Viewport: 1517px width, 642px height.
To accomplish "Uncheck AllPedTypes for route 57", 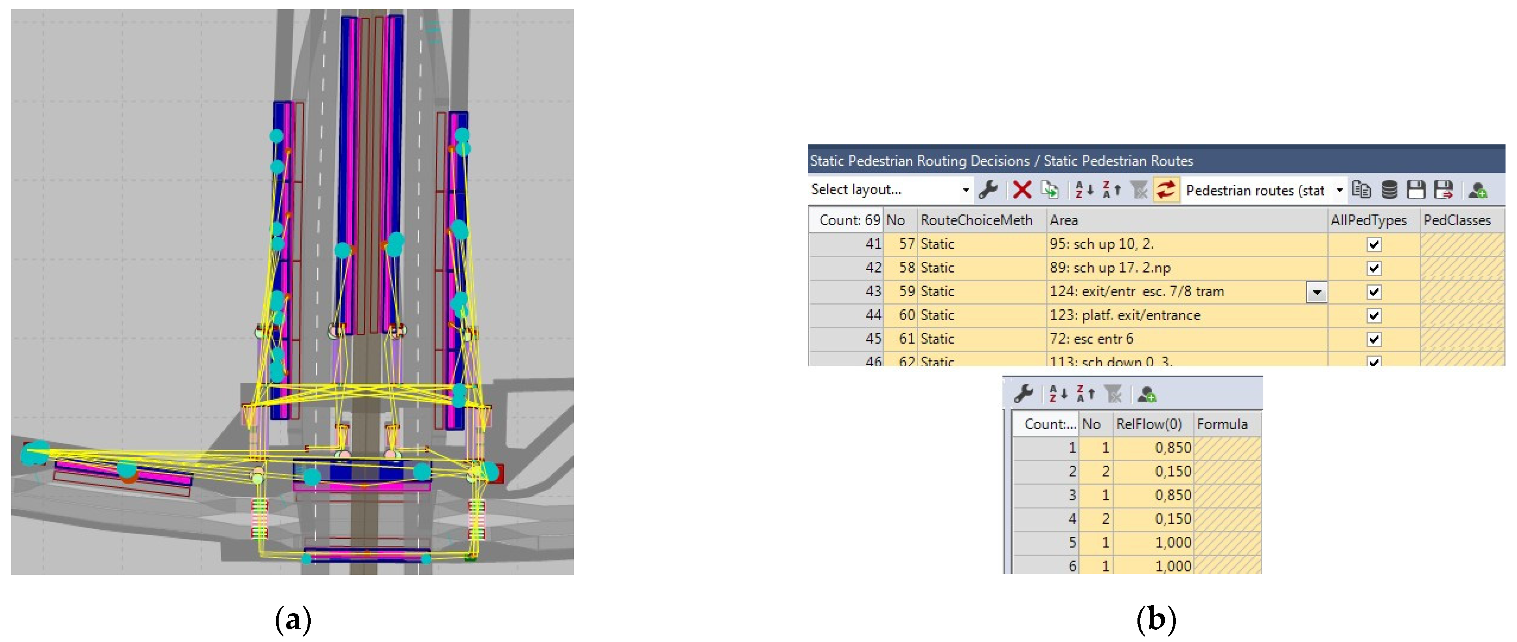I will click(1373, 244).
